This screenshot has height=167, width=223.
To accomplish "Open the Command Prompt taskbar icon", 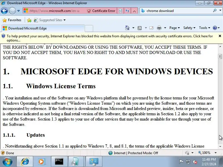I will (x=59, y=161).
